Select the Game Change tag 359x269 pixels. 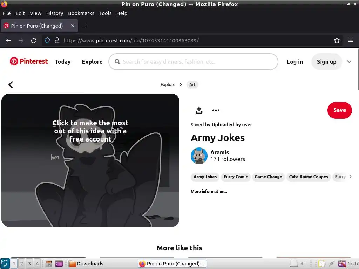[268, 177]
